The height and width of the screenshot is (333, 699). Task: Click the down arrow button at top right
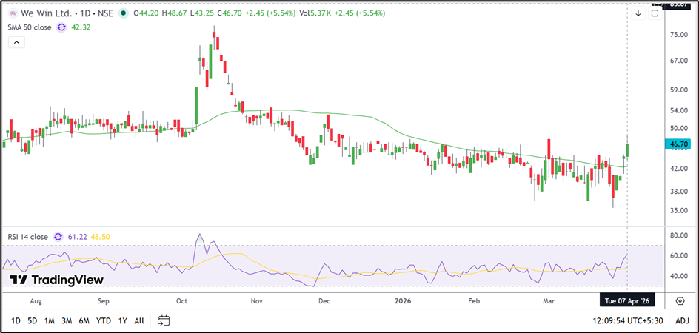point(638,13)
